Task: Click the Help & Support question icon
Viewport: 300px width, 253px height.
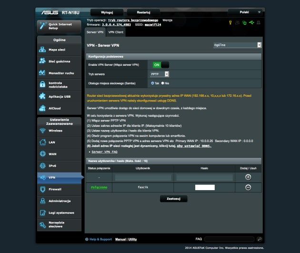Action: pos(87,239)
